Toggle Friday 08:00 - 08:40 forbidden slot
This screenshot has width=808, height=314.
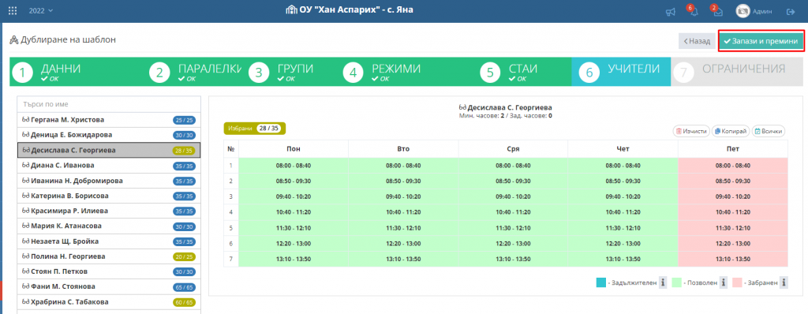click(x=733, y=166)
